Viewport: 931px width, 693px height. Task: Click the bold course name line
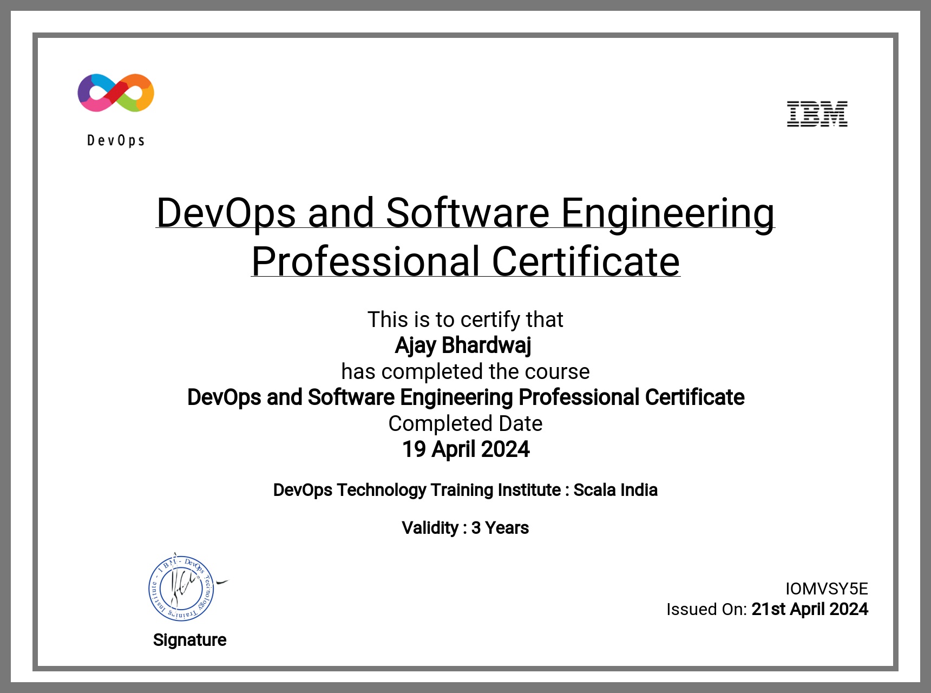coord(465,397)
